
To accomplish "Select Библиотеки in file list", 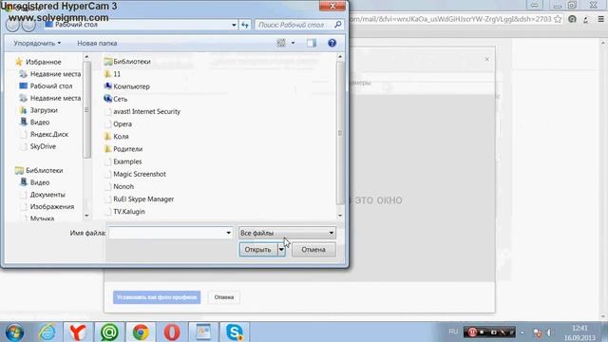I will click(131, 61).
